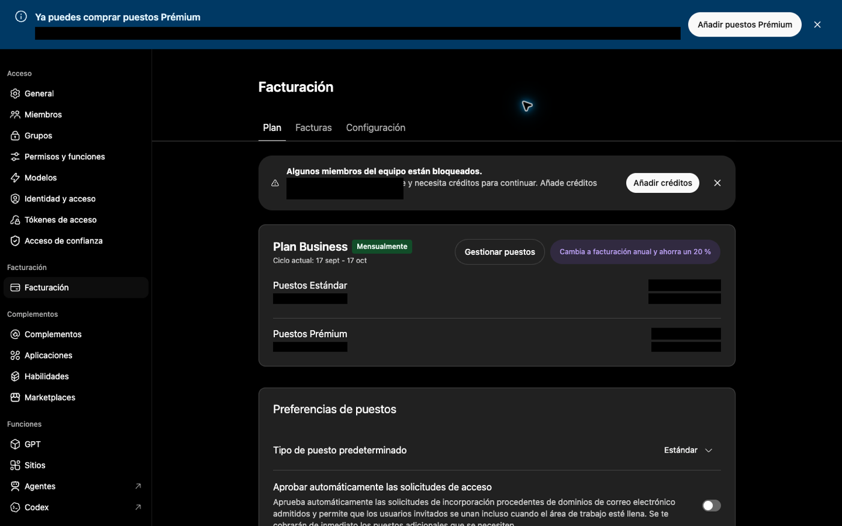Switch to the Plan tab
Image resolution: width=842 pixels, height=526 pixels.
(272, 127)
